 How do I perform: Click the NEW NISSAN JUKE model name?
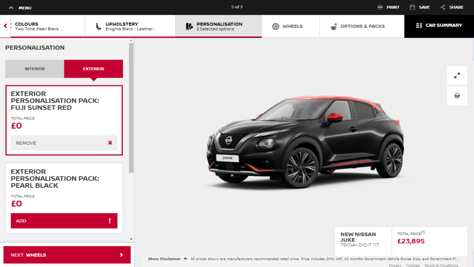(358, 237)
